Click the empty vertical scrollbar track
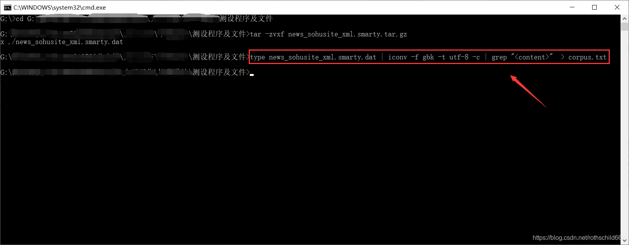 click(x=625, y=133)
